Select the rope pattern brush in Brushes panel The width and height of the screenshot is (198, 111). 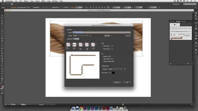click(181, 38)
